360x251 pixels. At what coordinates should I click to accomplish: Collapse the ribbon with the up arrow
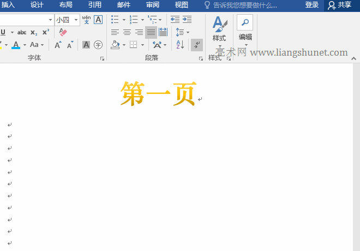pos(353,59)
